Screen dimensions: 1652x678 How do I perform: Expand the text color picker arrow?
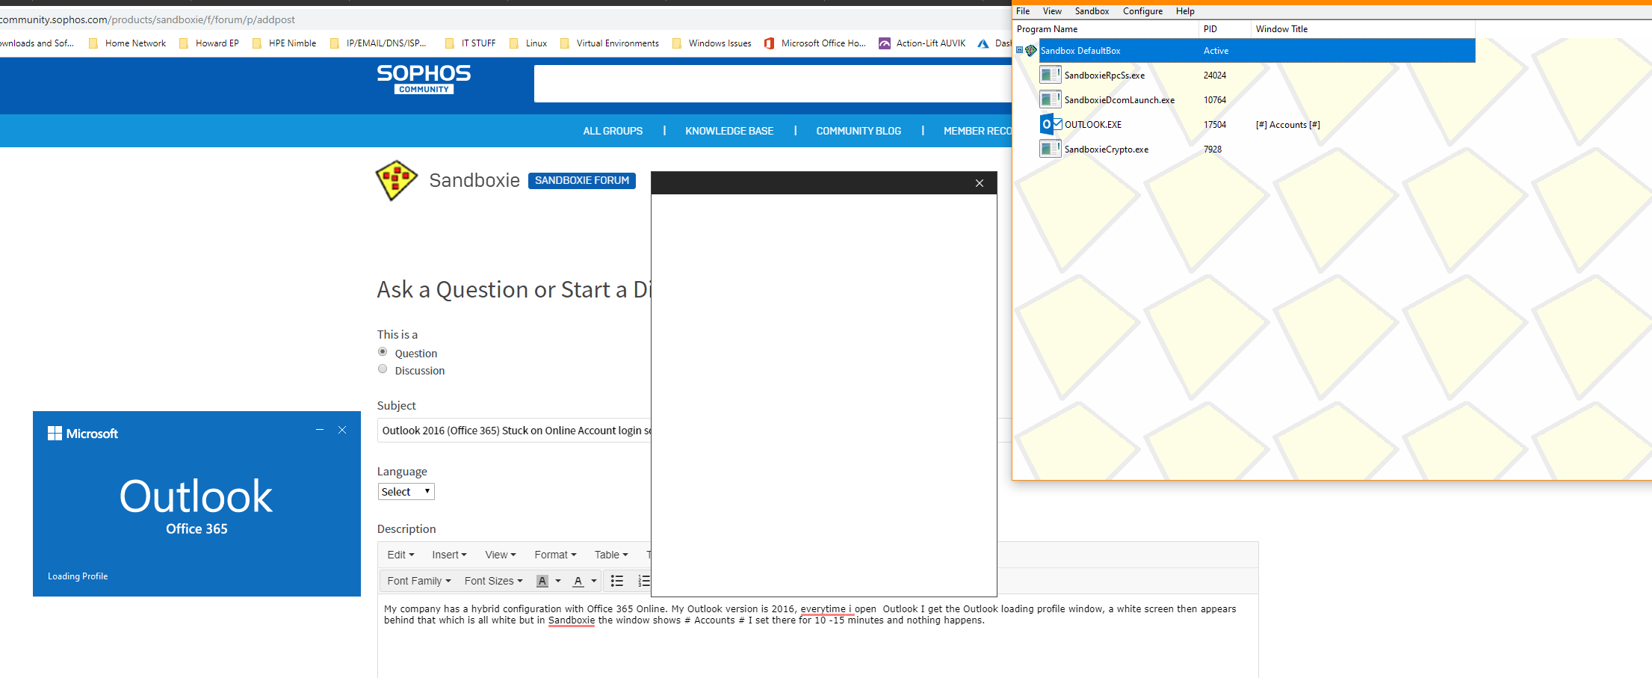(x=594, y=581)
